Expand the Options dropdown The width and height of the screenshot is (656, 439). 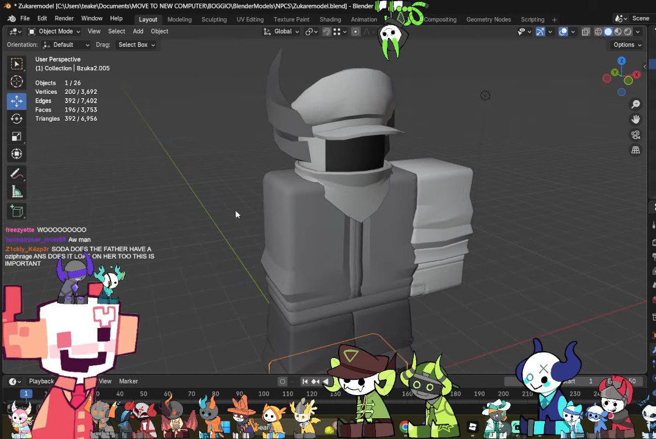click(x=627, y=45)
